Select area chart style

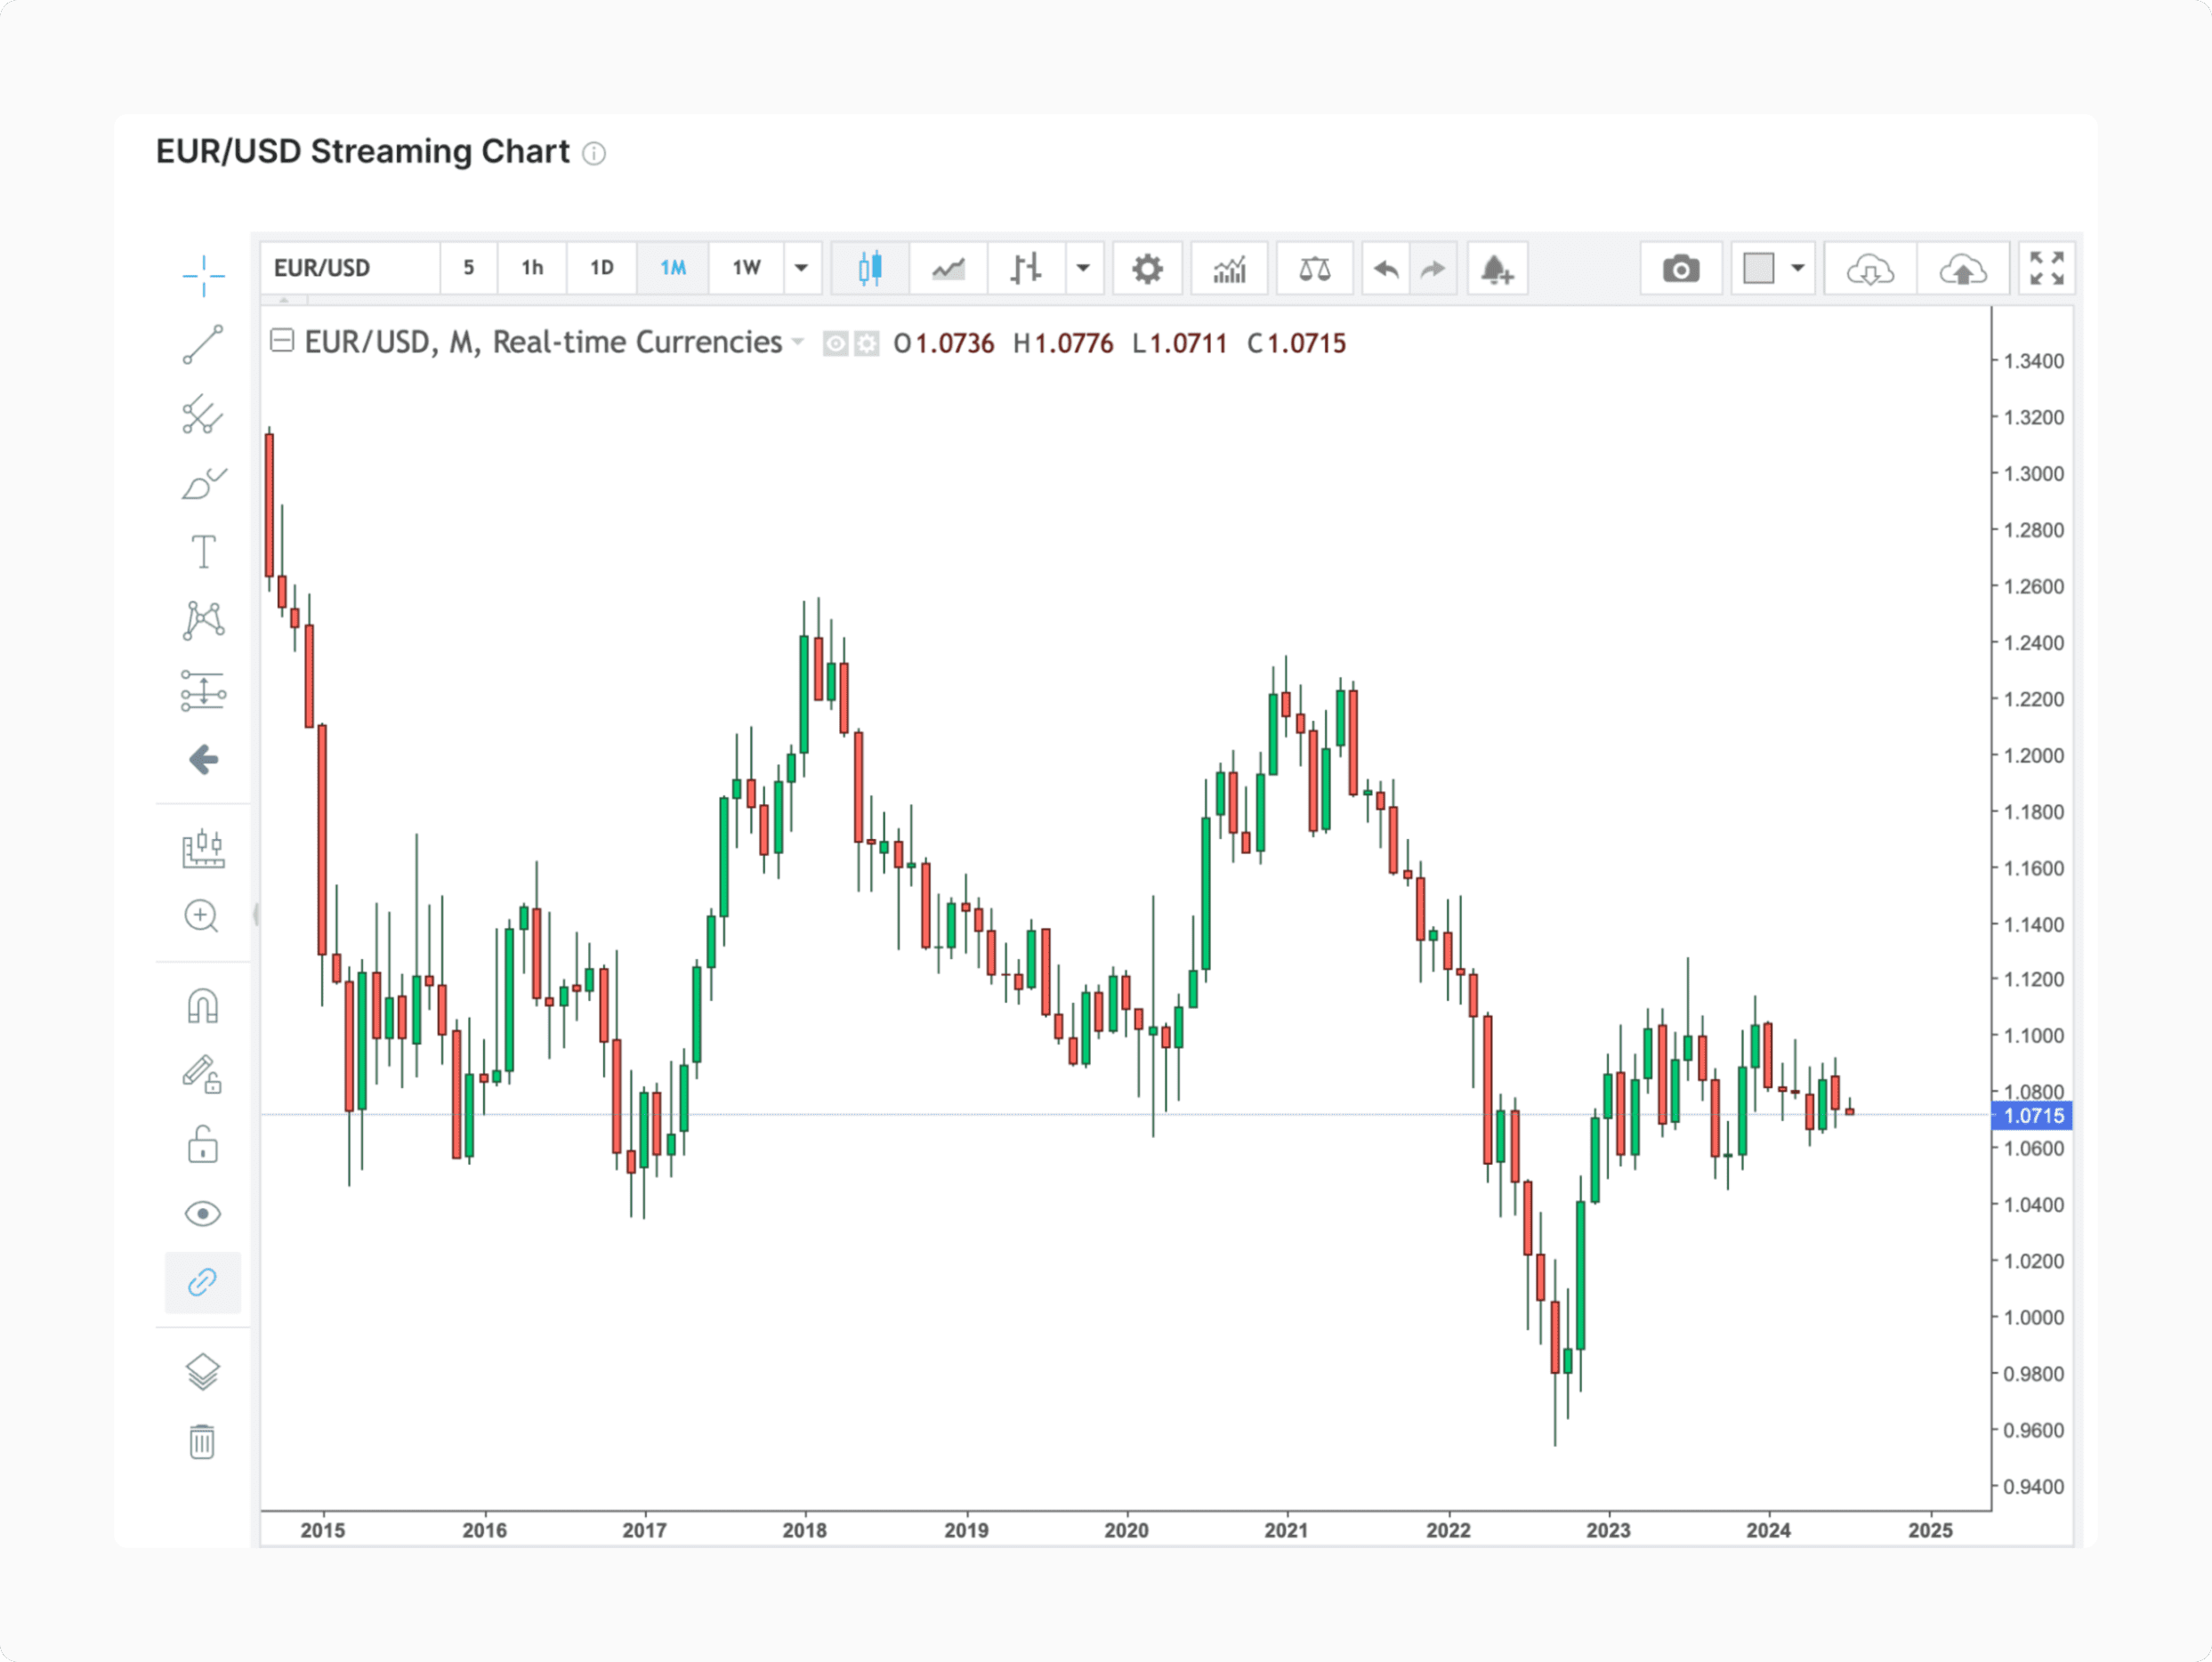coord(948,268)
